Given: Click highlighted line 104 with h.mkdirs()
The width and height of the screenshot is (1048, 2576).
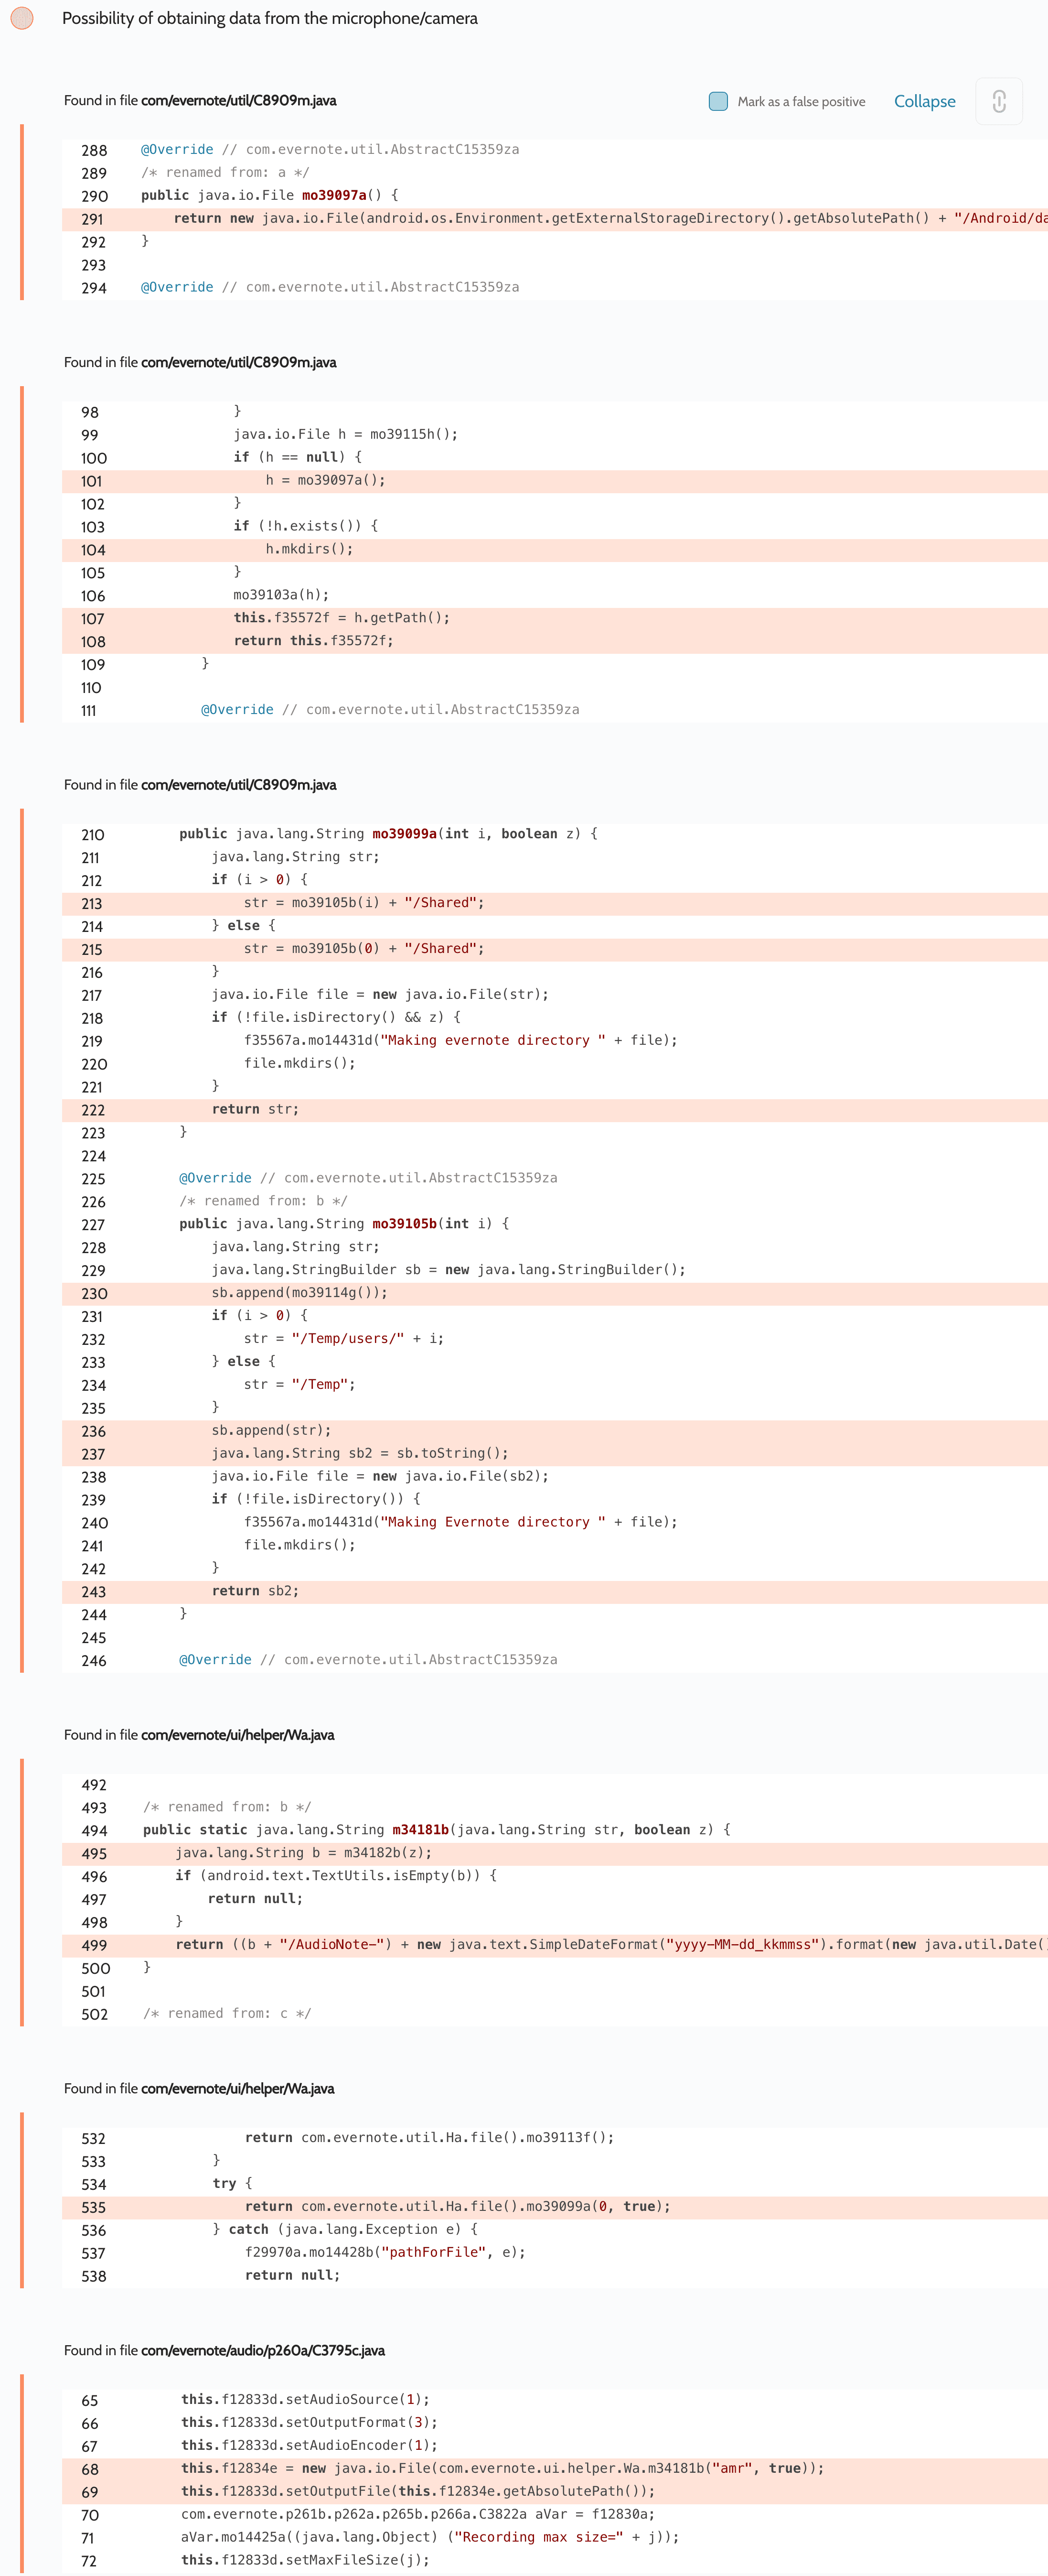Looking at the screenshot, I should click(x=309, y=549).
